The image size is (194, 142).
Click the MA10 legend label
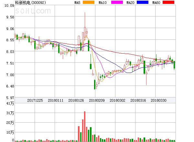(x=102, y=3)
